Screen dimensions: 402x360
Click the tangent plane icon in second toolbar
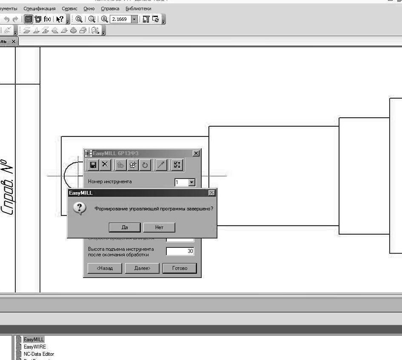64,31
